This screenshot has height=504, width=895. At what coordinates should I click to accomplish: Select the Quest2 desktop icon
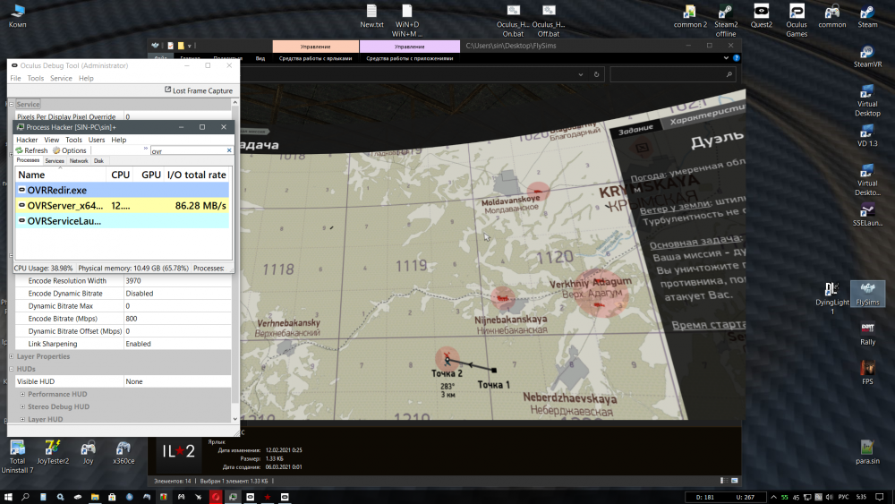(762, 15)
